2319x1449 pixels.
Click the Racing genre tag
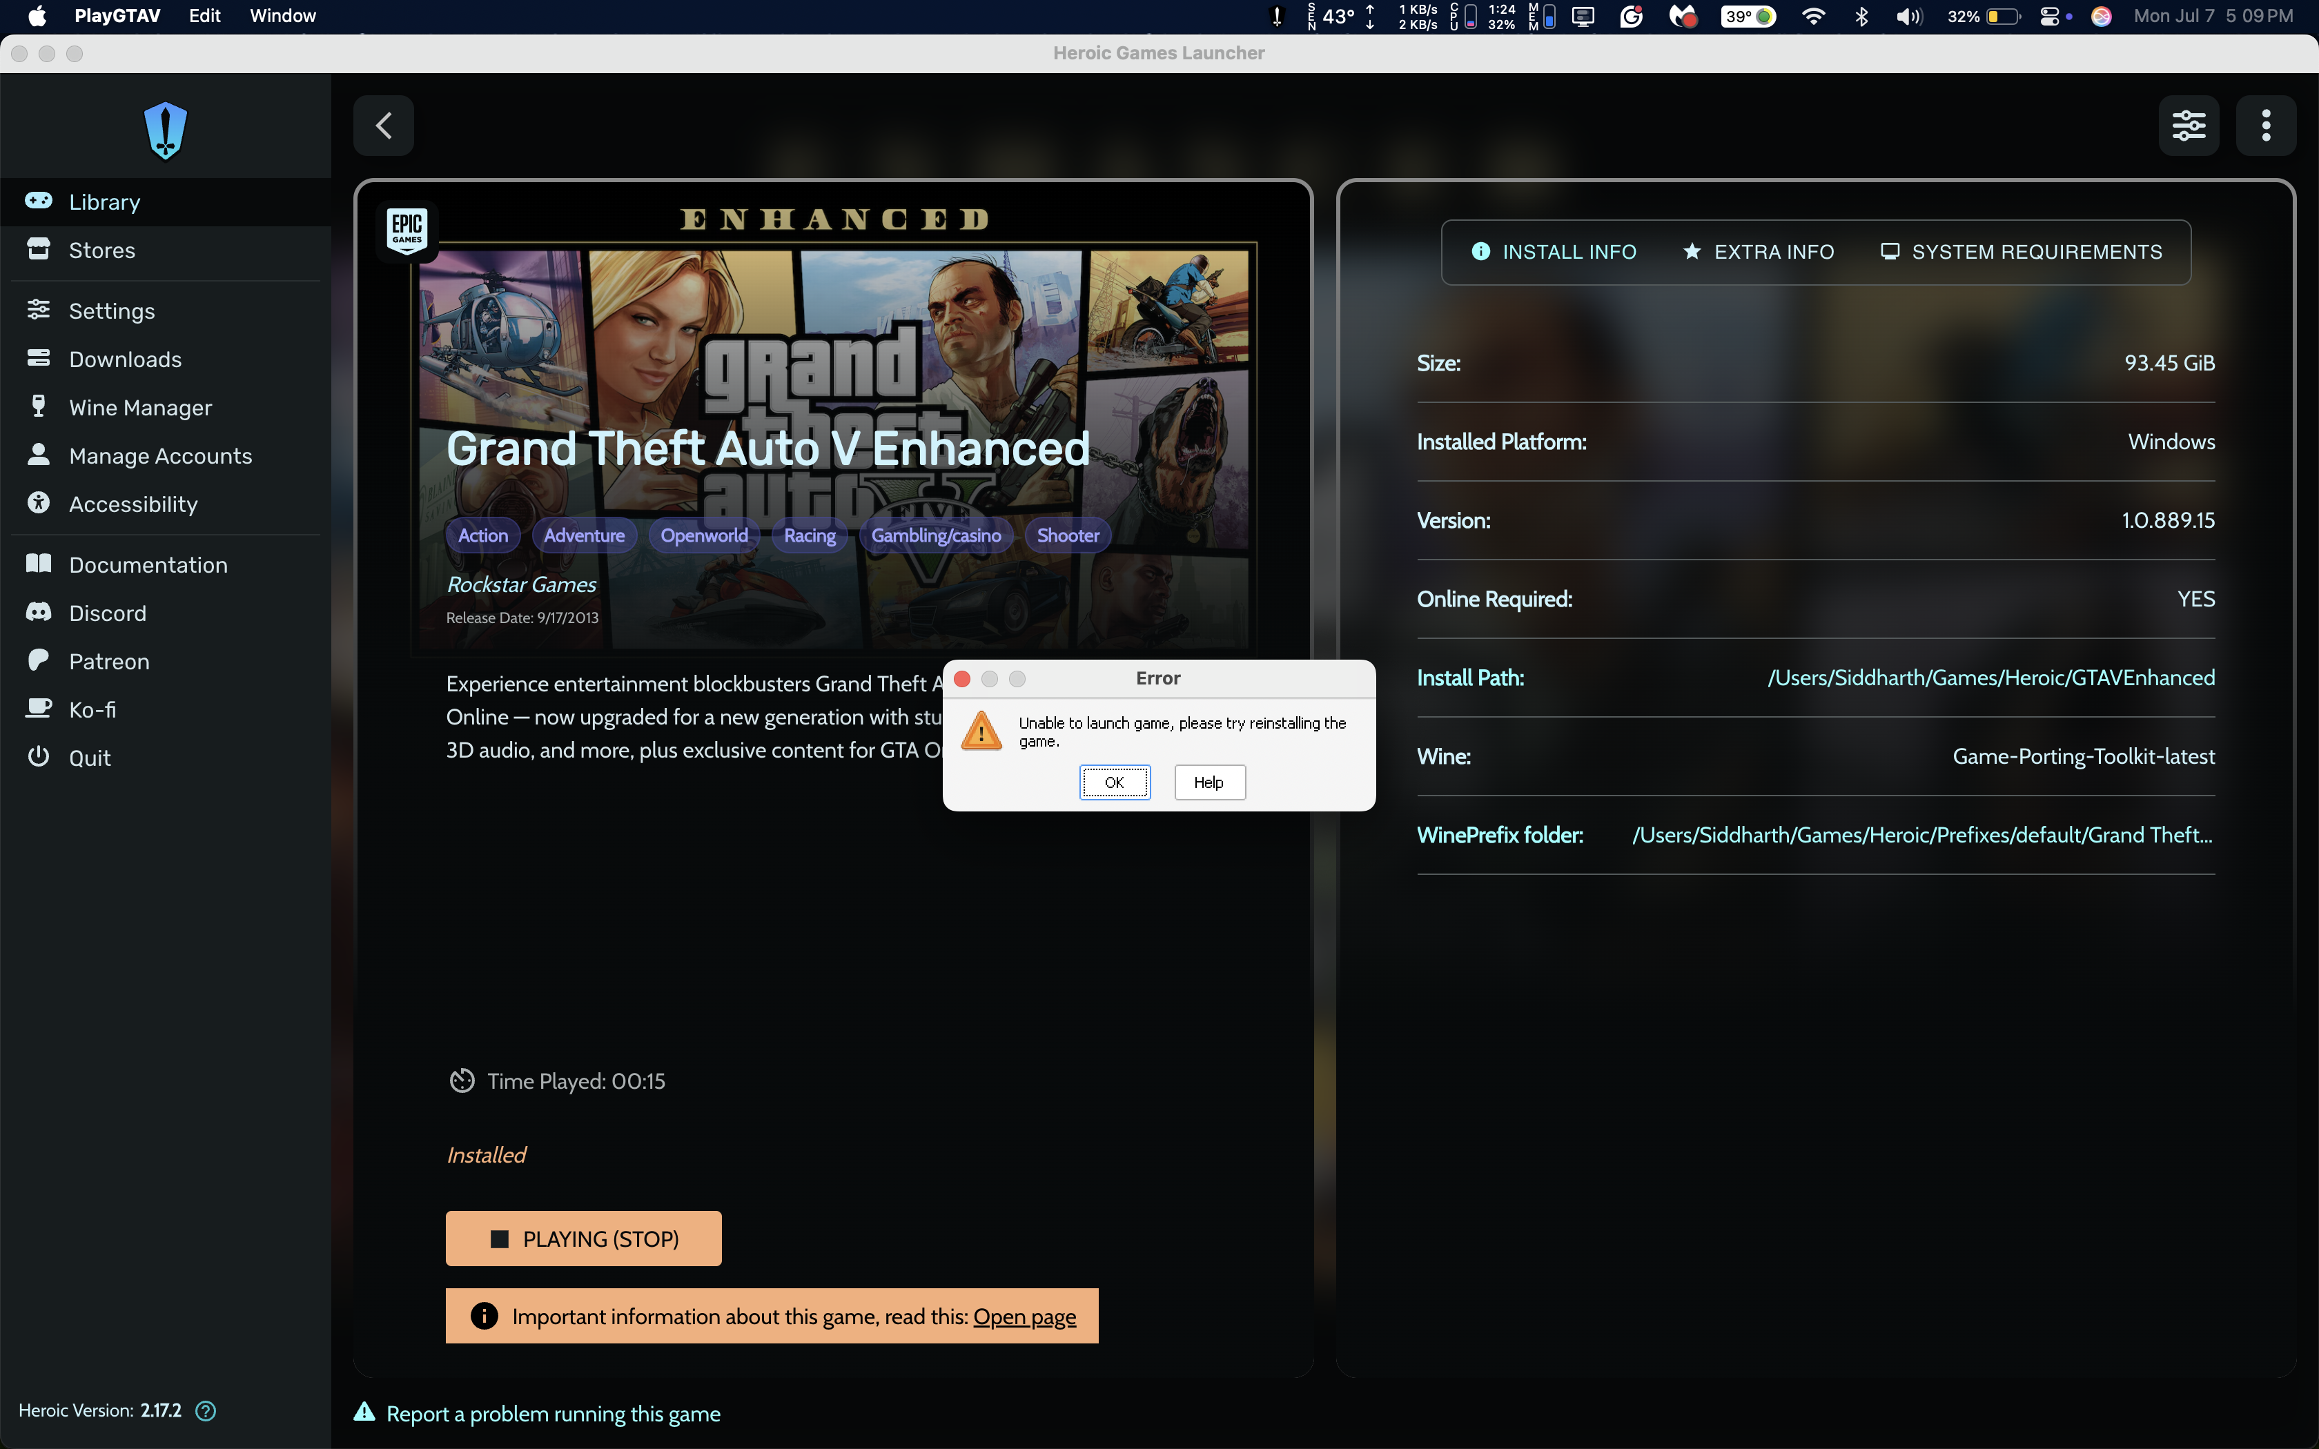pyautogui.click(x=810, y=535)
